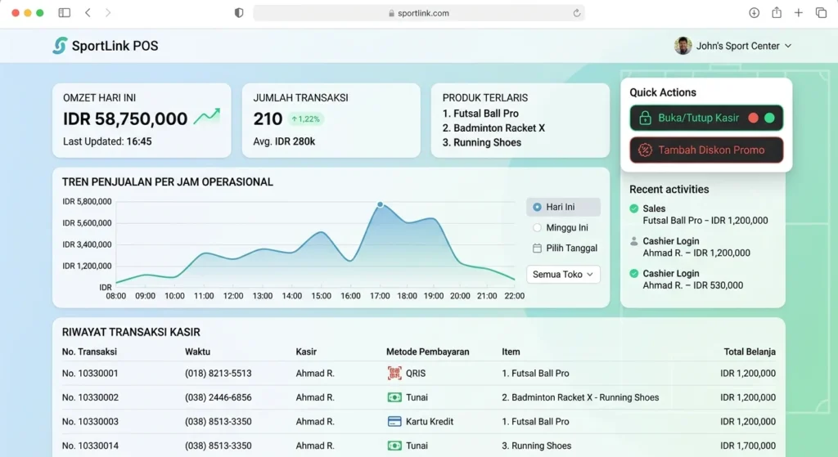
Task: Open a new tab with plus icon
Action: 799,12
